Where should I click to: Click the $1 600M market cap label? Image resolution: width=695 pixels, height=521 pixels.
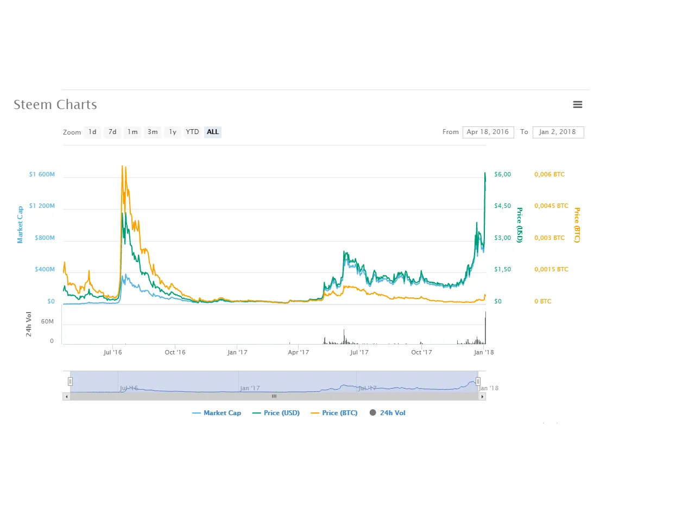[x=42, y=174]
